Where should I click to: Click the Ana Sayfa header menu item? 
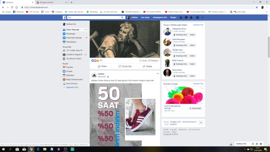pyautogui.click(x=145, y=17)
